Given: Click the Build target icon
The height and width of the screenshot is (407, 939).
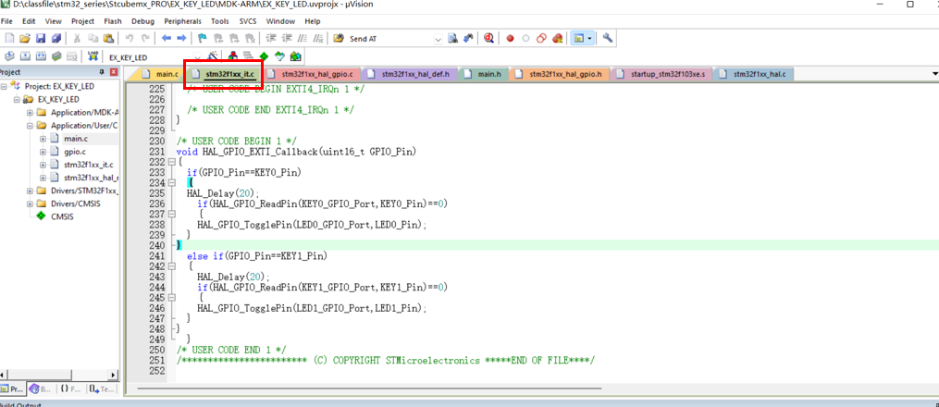Looking at the screenshot, I should point(25,56).
